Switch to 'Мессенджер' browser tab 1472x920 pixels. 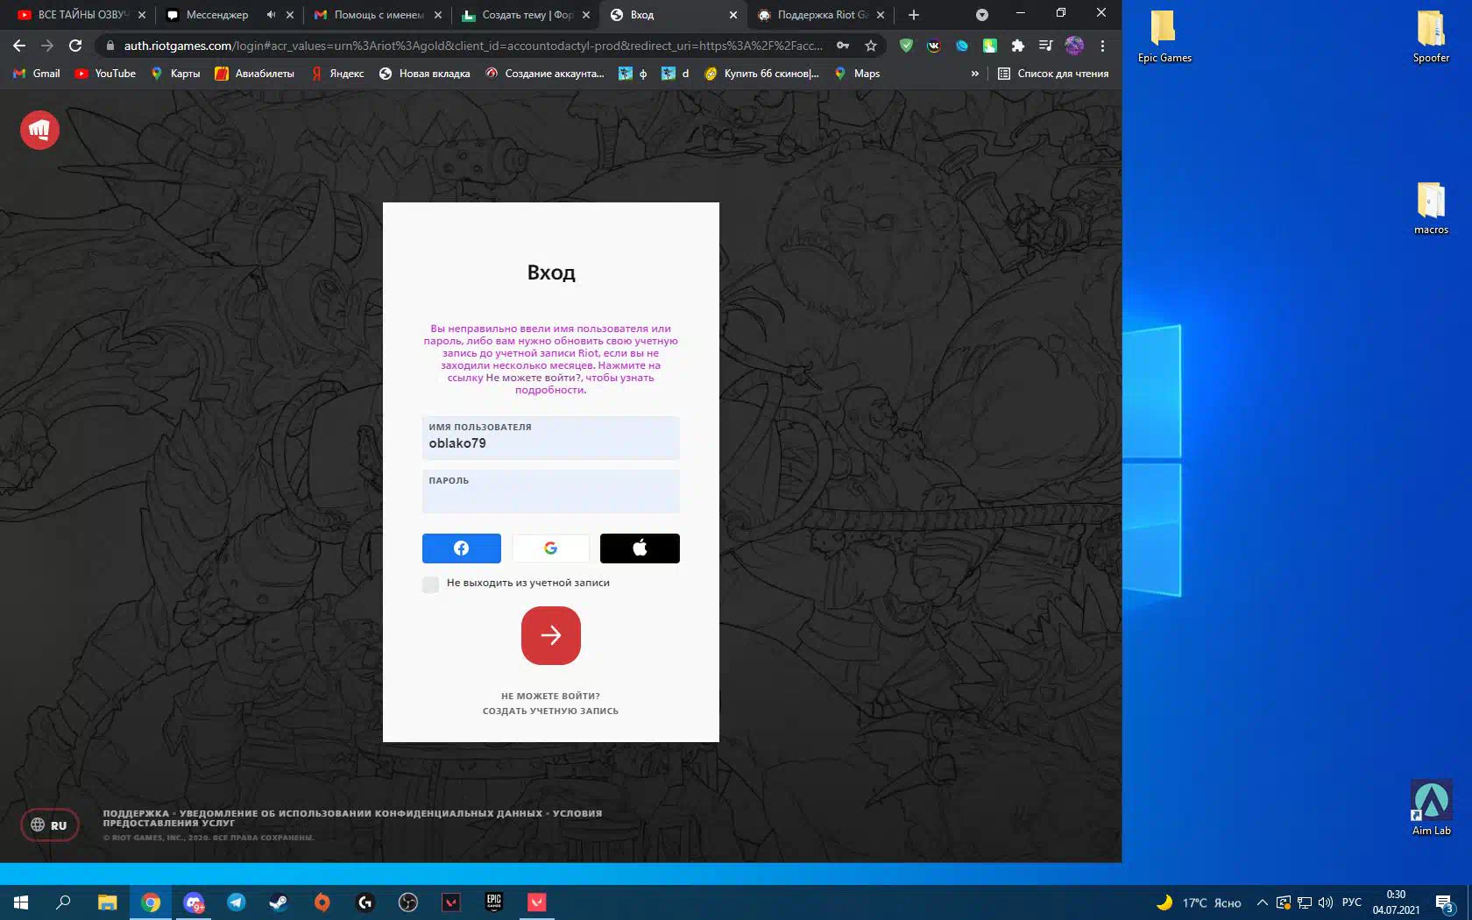(216, 15)
